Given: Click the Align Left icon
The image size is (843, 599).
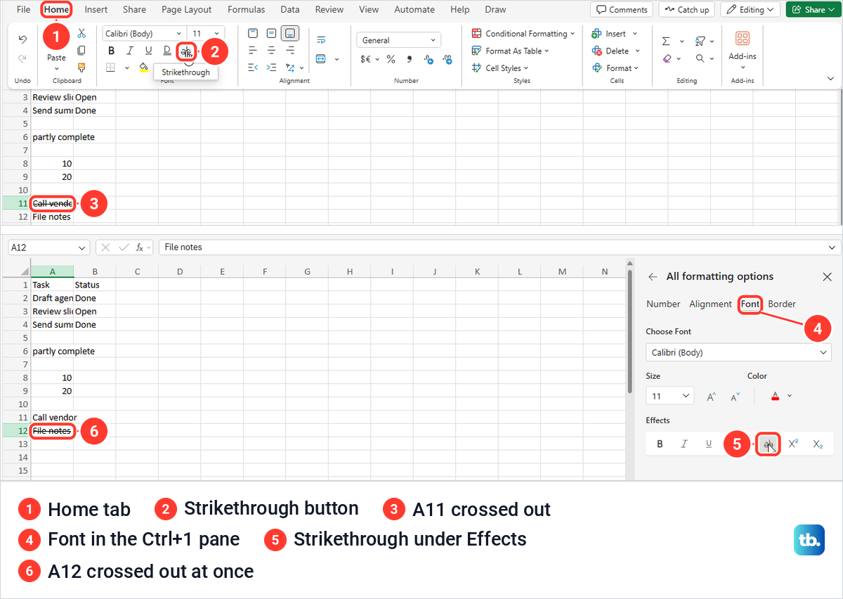Looking at the screenshot, I should pos(253,51).
